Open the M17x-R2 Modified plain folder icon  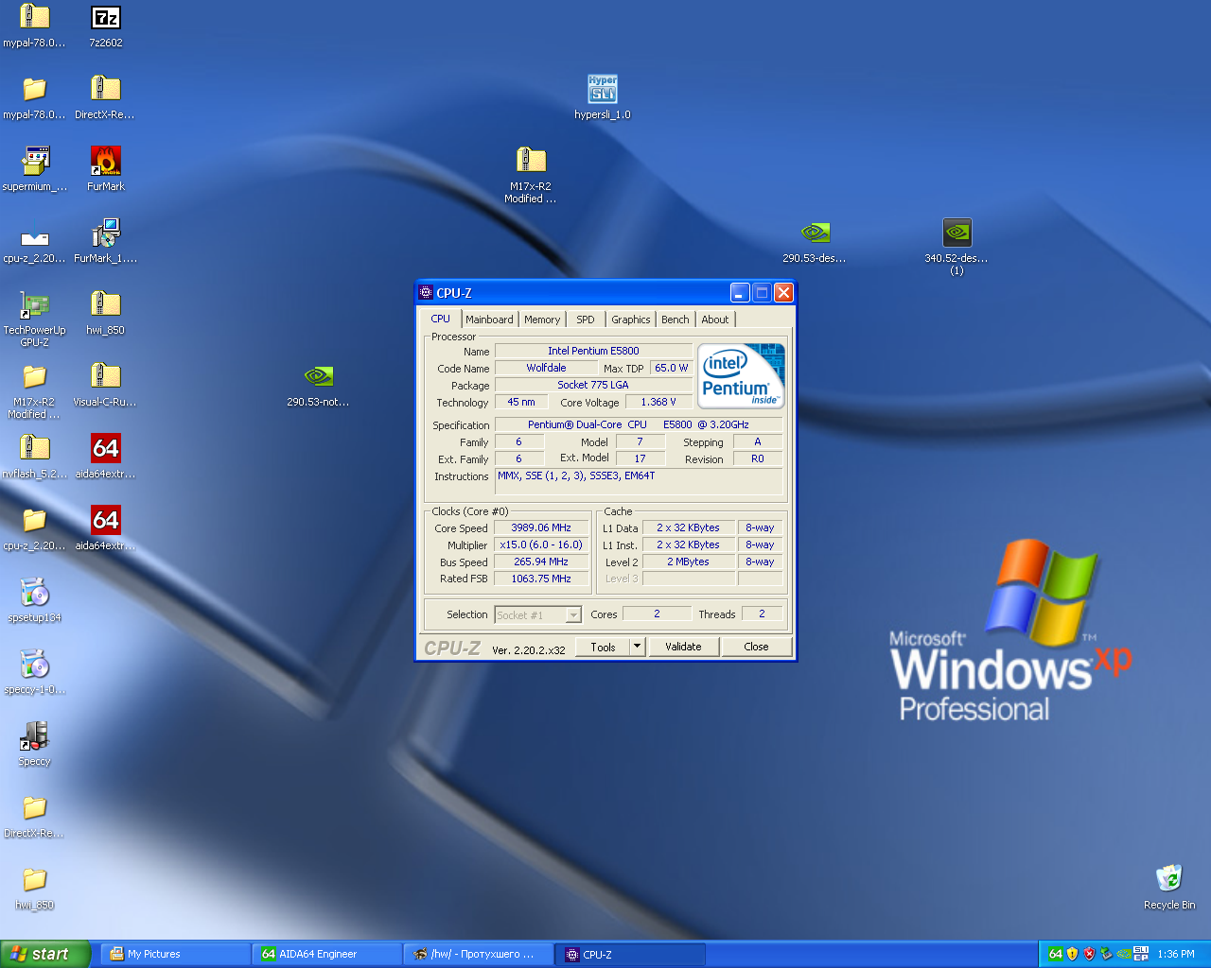coord(34,377)
